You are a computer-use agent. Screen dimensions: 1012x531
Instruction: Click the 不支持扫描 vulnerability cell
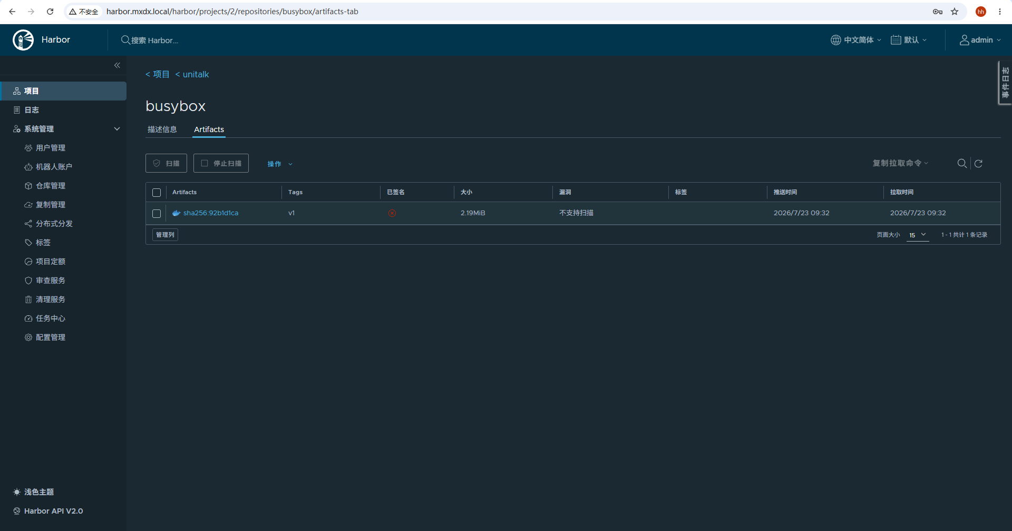(576, 213)
